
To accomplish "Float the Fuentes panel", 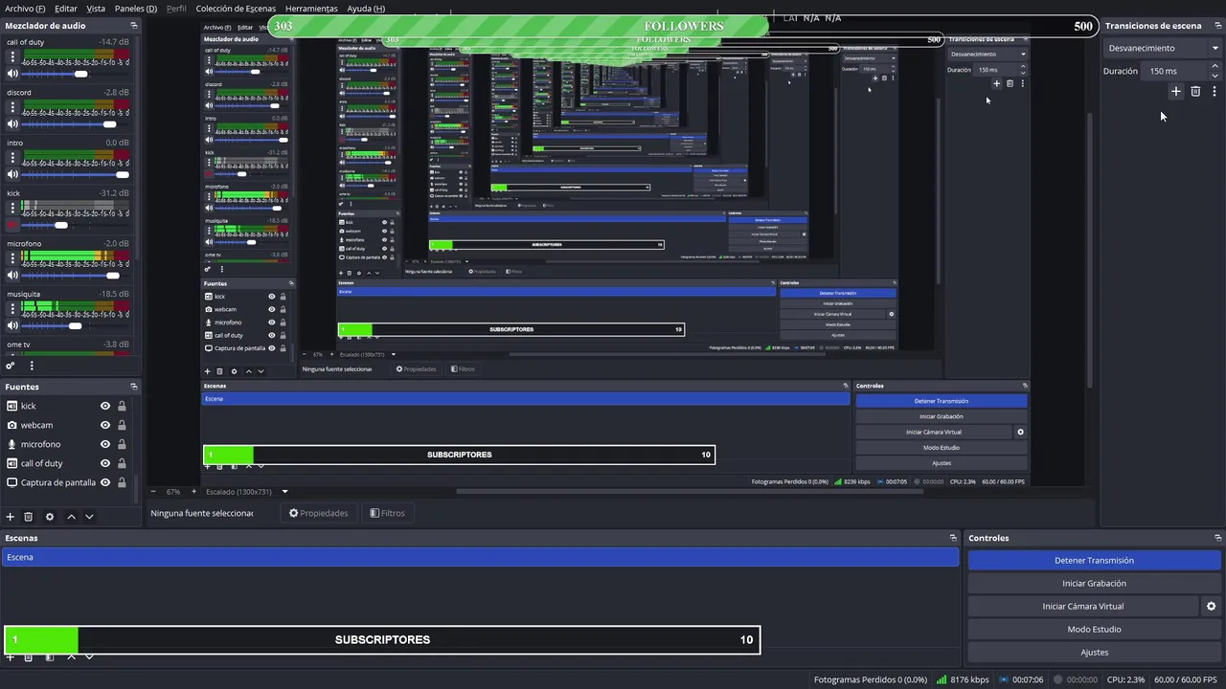I will 134,387.
